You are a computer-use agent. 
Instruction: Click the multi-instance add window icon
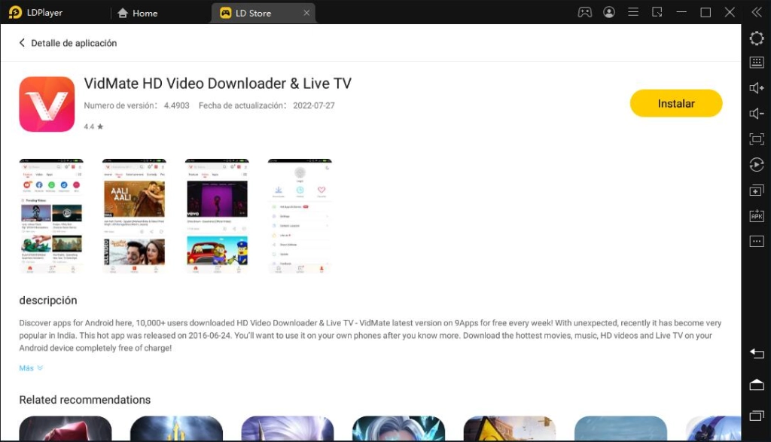[x=757, y=191]
